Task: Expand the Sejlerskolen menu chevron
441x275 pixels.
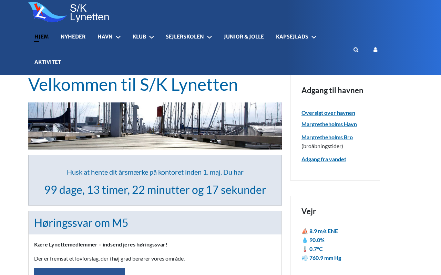Action: click(x=209, y=37)
